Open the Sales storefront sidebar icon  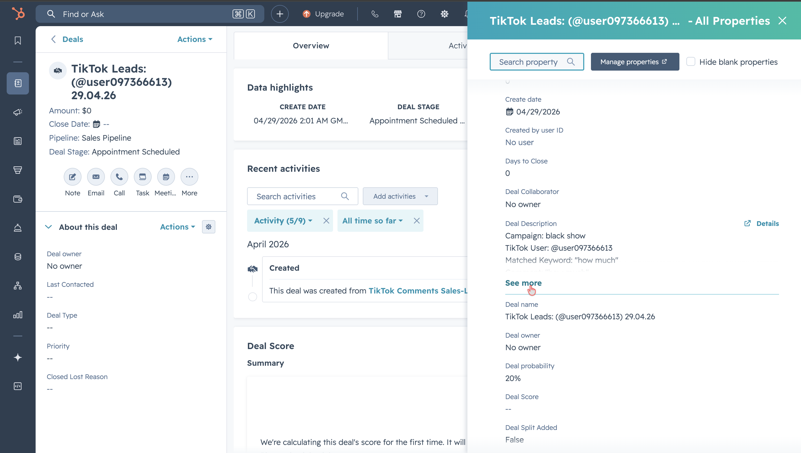coord(18,170)
